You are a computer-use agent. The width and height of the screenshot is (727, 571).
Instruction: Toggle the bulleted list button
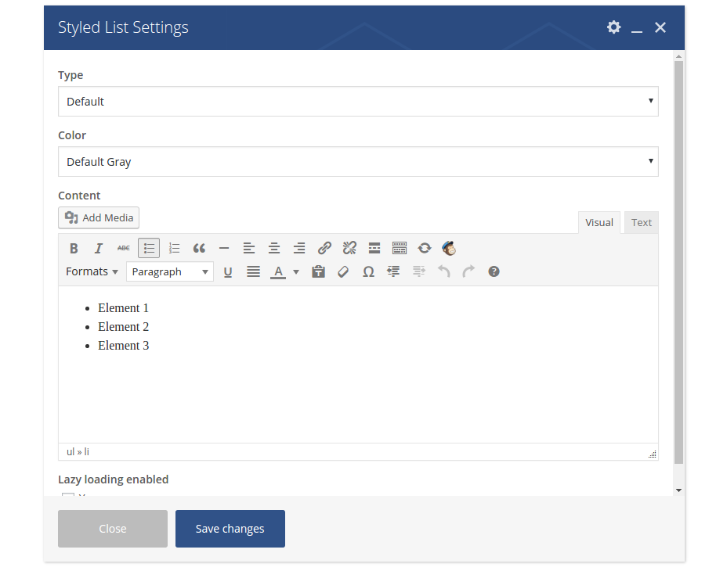tap(149, 249)
